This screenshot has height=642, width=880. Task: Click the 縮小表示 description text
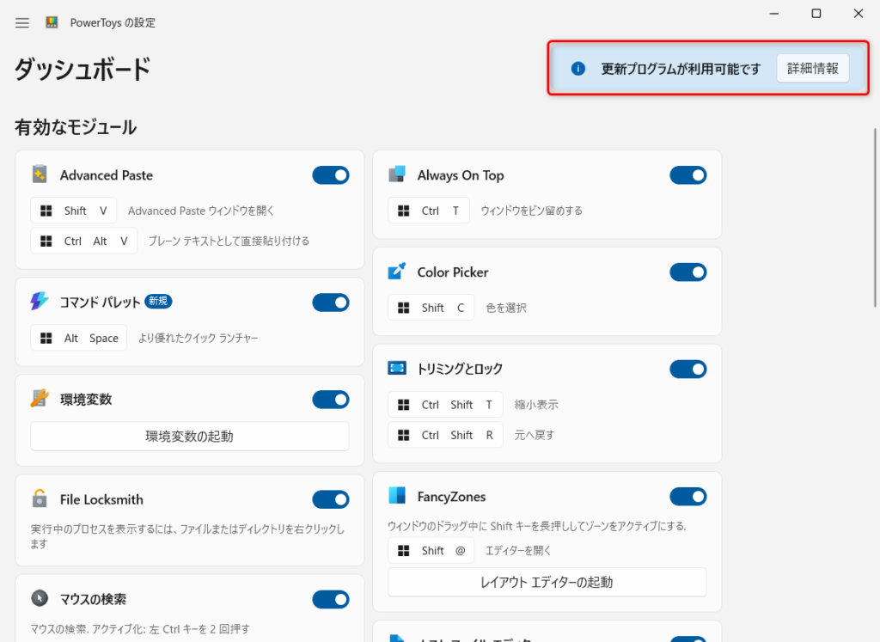pyautogui.click(x=536, y=405)
